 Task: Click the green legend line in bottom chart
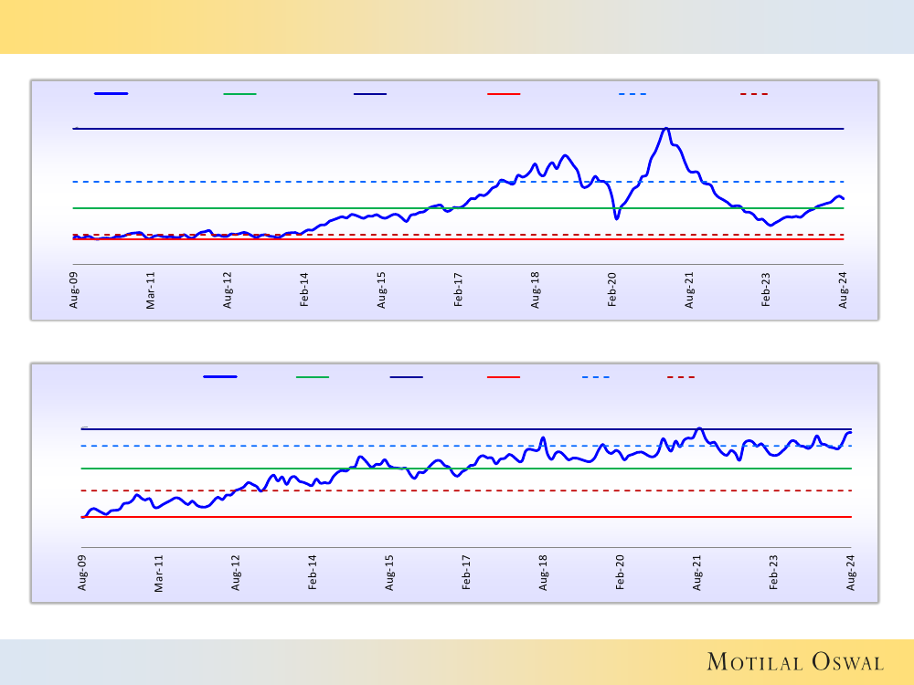(x=313, y=376)
